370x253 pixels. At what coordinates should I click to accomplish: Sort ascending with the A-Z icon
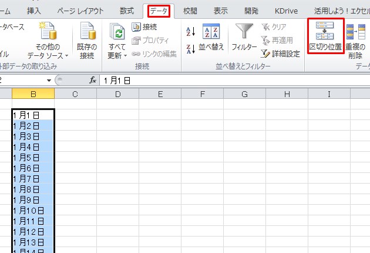[x=190, y=32]
